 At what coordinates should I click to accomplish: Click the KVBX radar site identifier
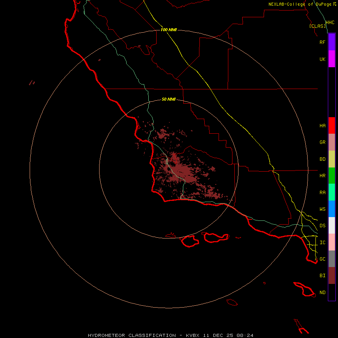pyautogui.click(x=193, y=335)
